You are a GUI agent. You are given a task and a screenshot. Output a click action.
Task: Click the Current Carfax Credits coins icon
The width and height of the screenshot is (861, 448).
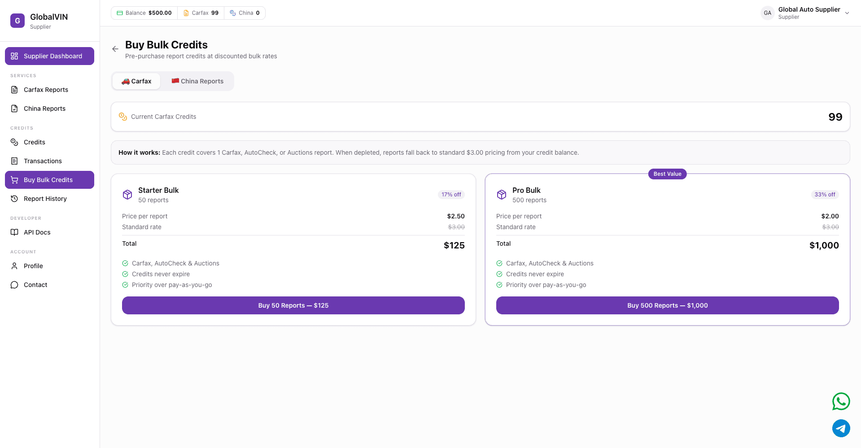click(x=123, y=117)
